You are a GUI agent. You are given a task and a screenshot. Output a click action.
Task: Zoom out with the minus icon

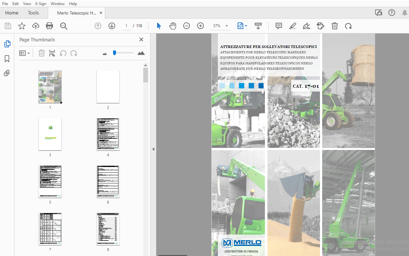pos(187,26)
